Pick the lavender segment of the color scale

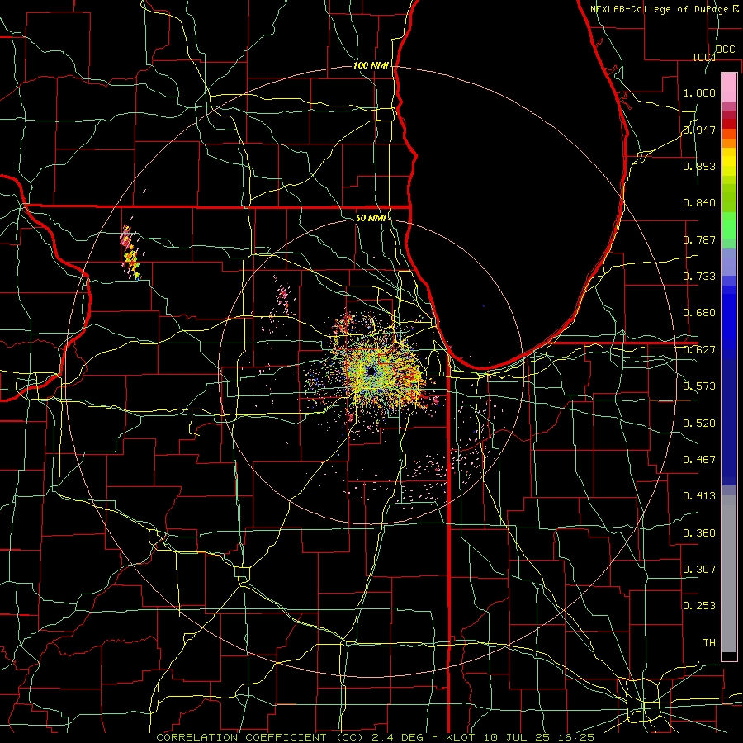click(x=729, y=262)
